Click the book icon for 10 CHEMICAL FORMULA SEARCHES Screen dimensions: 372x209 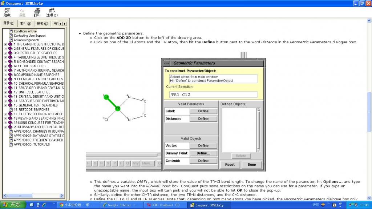coord(10,83)
